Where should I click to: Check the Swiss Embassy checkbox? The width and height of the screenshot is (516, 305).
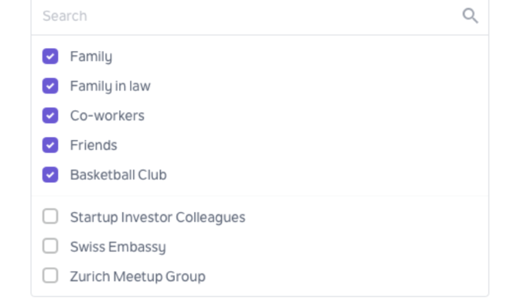pos(50,246)
